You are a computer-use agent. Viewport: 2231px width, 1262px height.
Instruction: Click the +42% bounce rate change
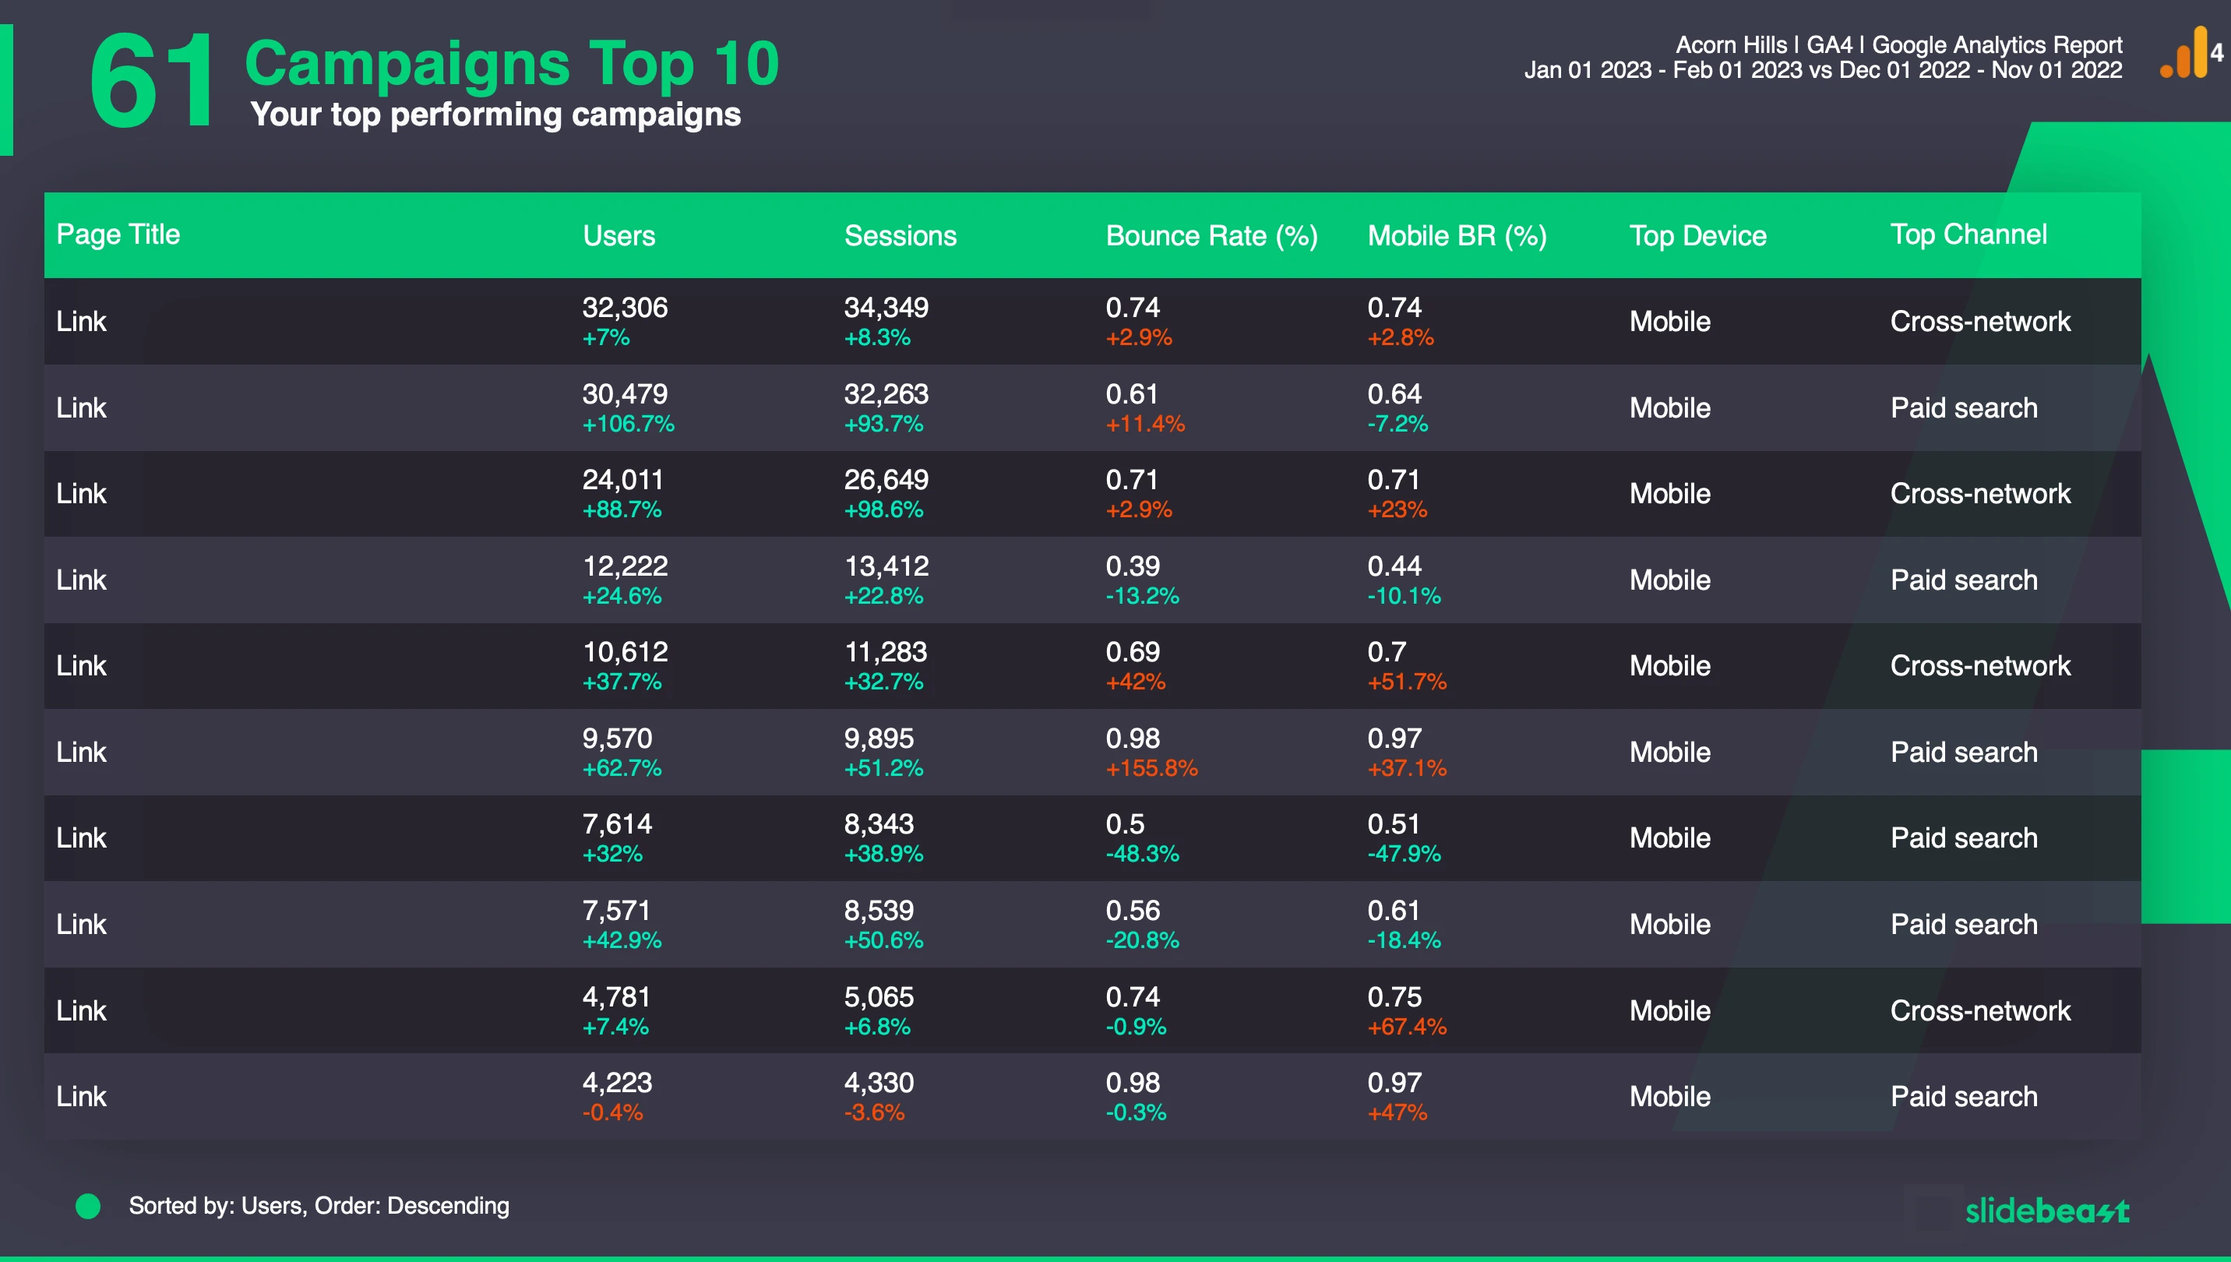(1136, 682)
